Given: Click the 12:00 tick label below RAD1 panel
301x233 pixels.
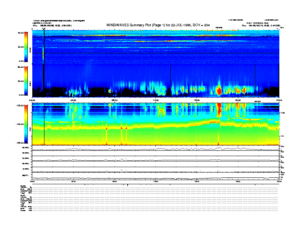Looking at the screenshot, I should tap(156, 100).
